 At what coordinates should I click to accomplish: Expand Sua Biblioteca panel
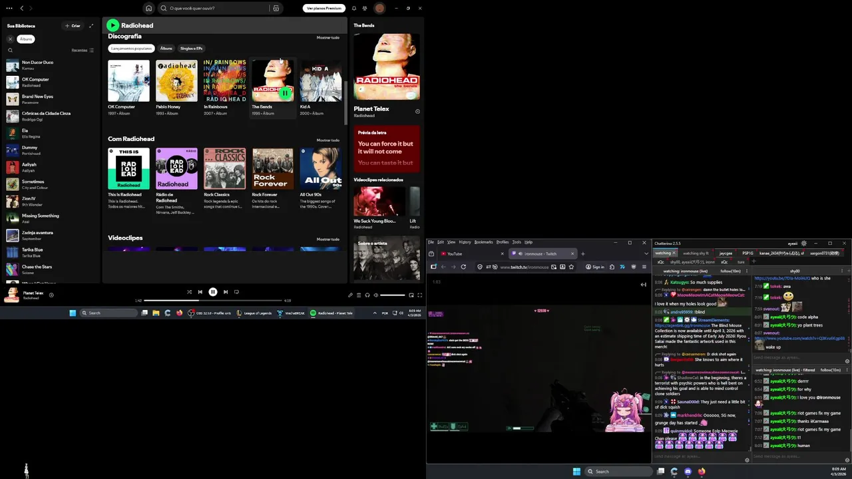[x=91, y=26]
